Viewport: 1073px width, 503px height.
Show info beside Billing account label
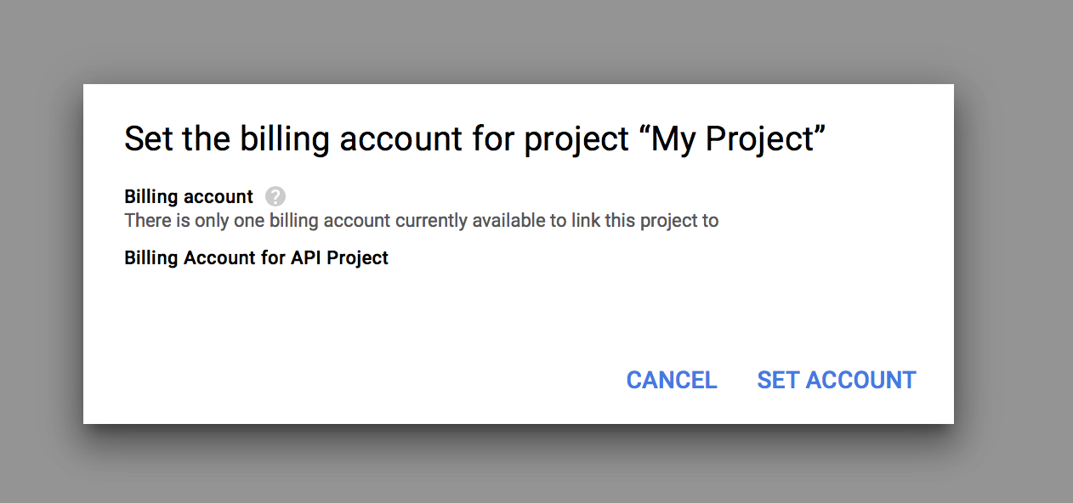click(275, 196)
